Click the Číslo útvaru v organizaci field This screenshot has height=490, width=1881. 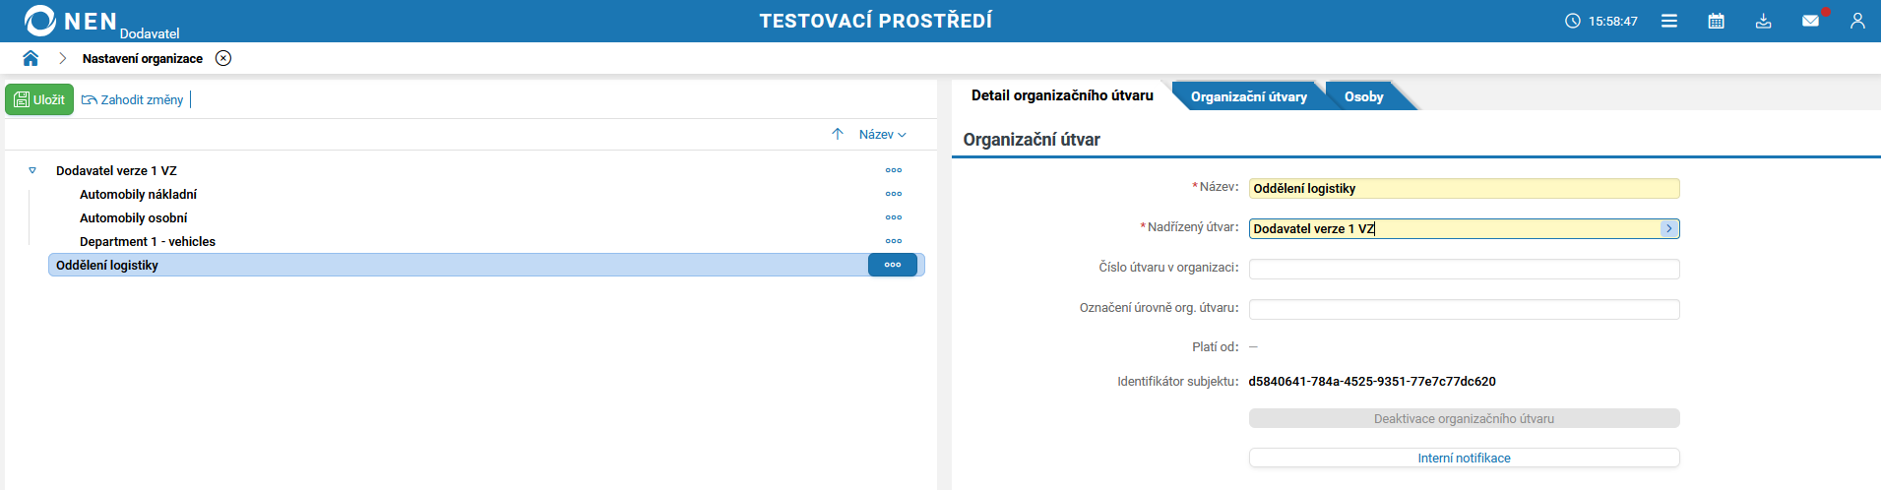[1464, 269]
